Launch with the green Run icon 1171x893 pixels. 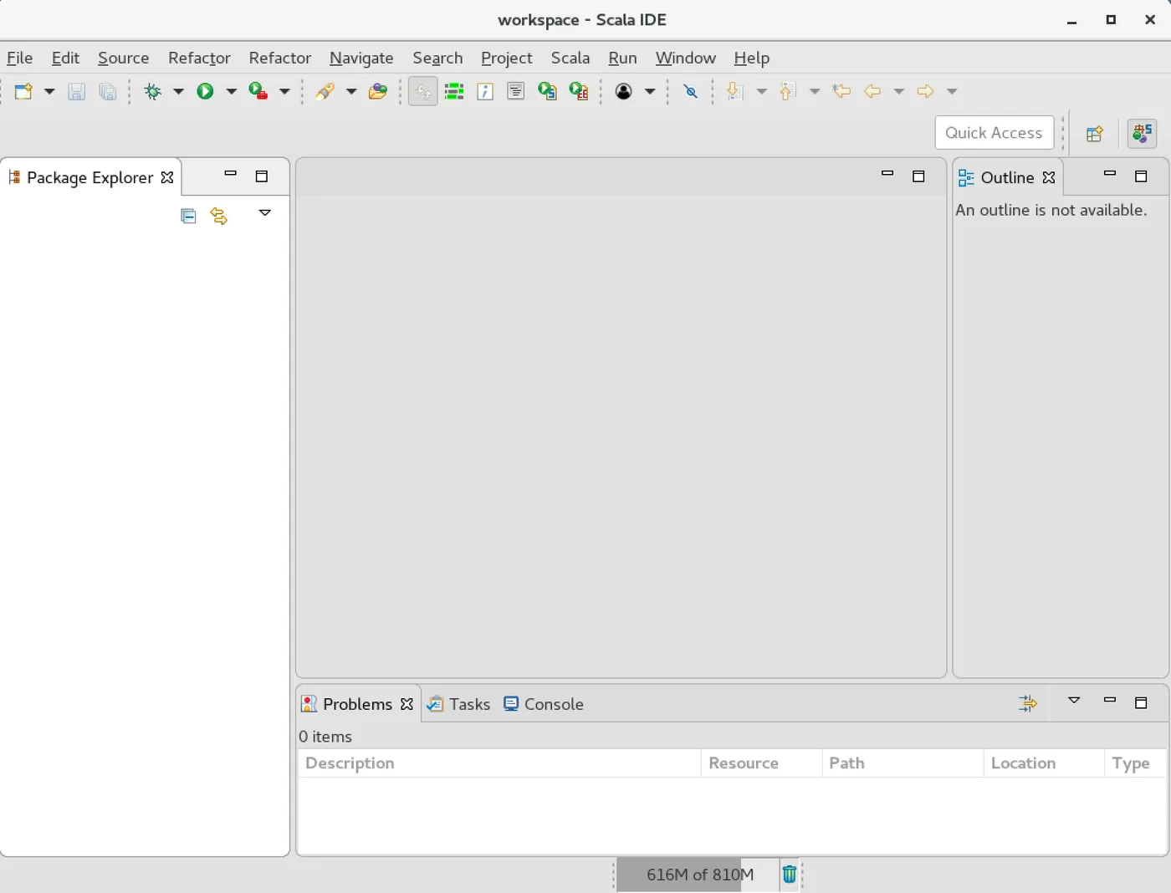click(x=205, y=91)
